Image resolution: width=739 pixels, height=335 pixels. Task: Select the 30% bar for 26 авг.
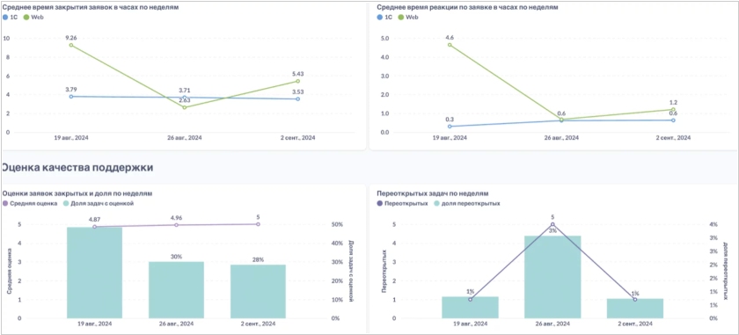click(176, 290)
